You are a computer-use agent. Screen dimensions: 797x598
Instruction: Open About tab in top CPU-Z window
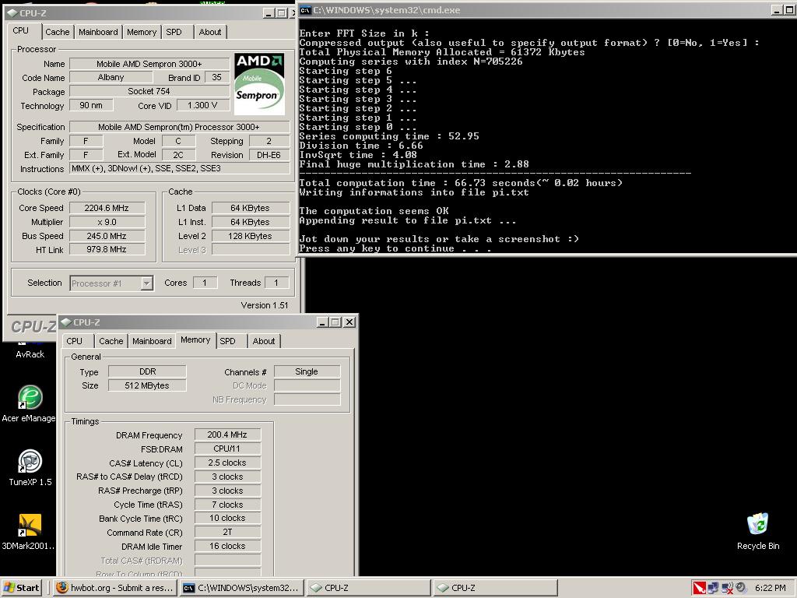[210, 32]
